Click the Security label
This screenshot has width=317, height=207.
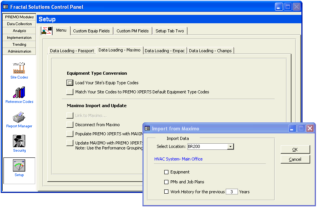pos(19,151)
